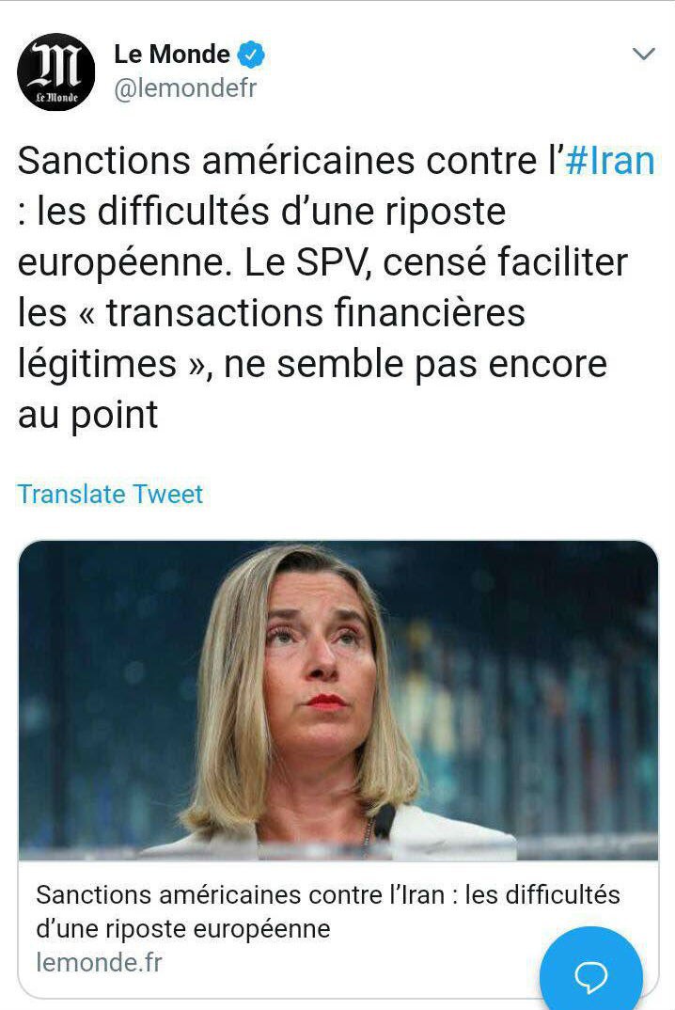Open the lemonde.fr domain link
675x1010 pixels.
(100, 962)
